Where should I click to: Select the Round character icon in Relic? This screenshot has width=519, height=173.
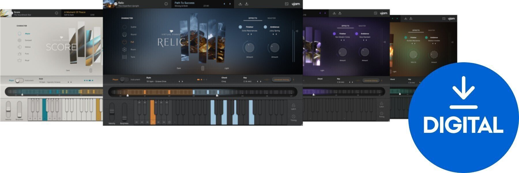124,35
